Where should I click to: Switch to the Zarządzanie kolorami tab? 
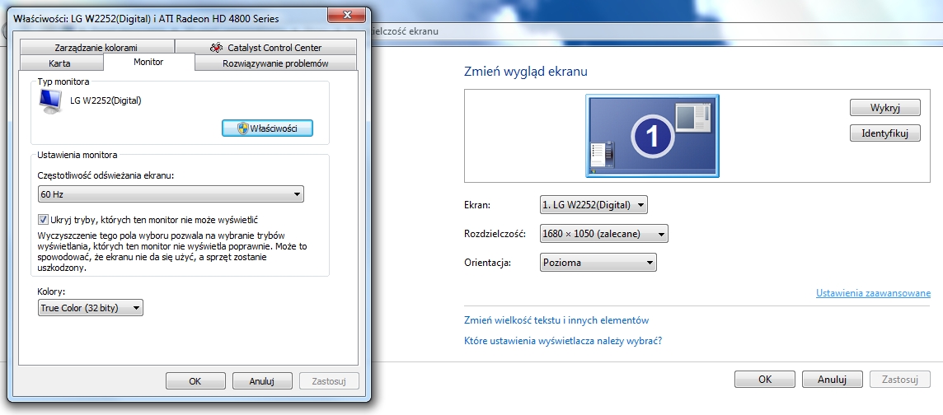pos(96,48)
